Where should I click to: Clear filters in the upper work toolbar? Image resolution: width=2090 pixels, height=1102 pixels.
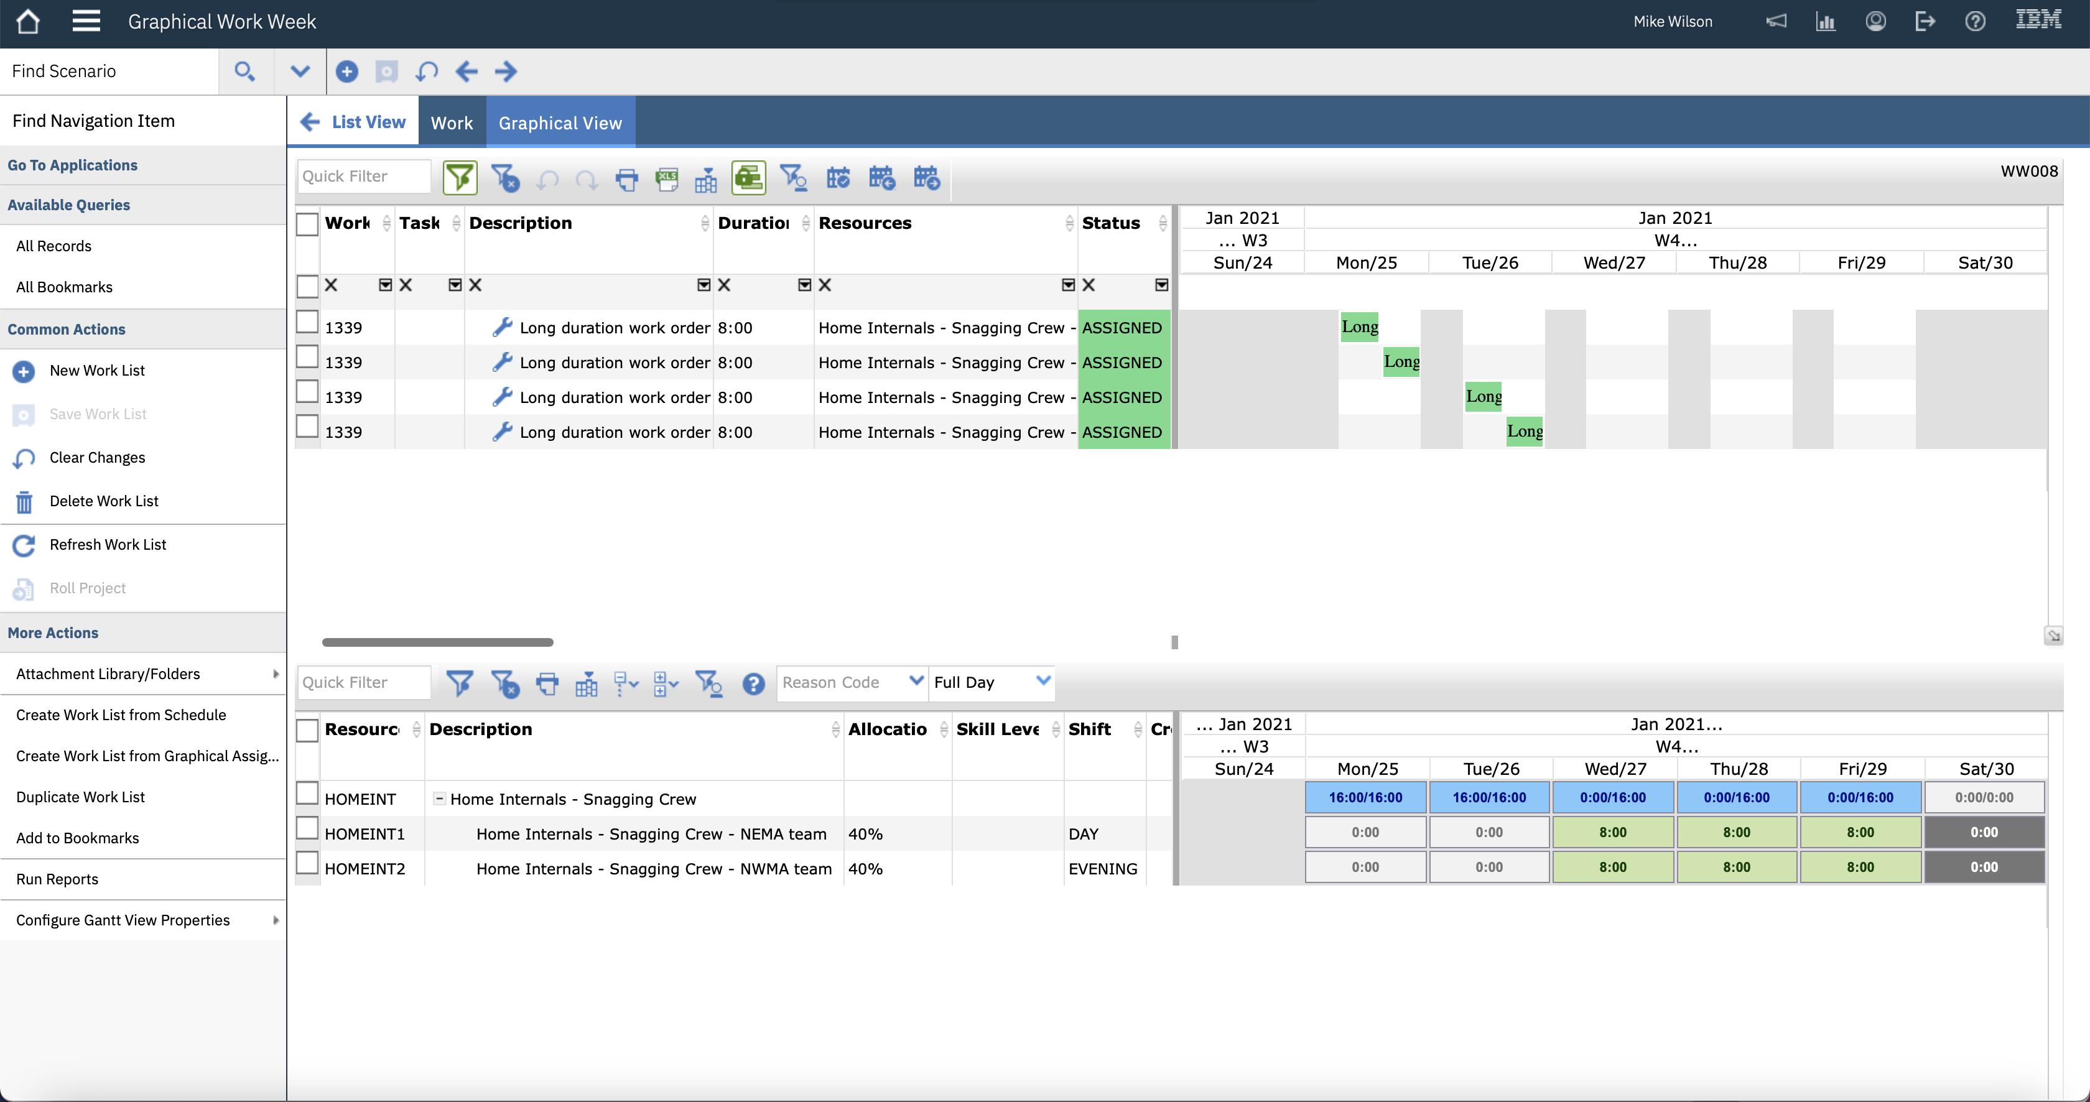[x=504, y=178]
